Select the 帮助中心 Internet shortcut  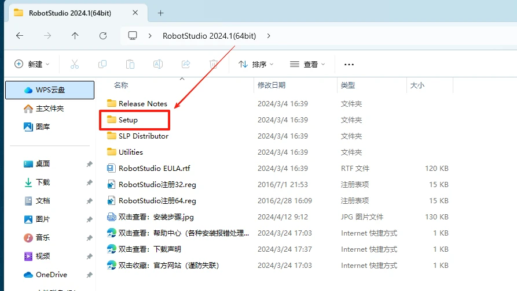point(184,233)
